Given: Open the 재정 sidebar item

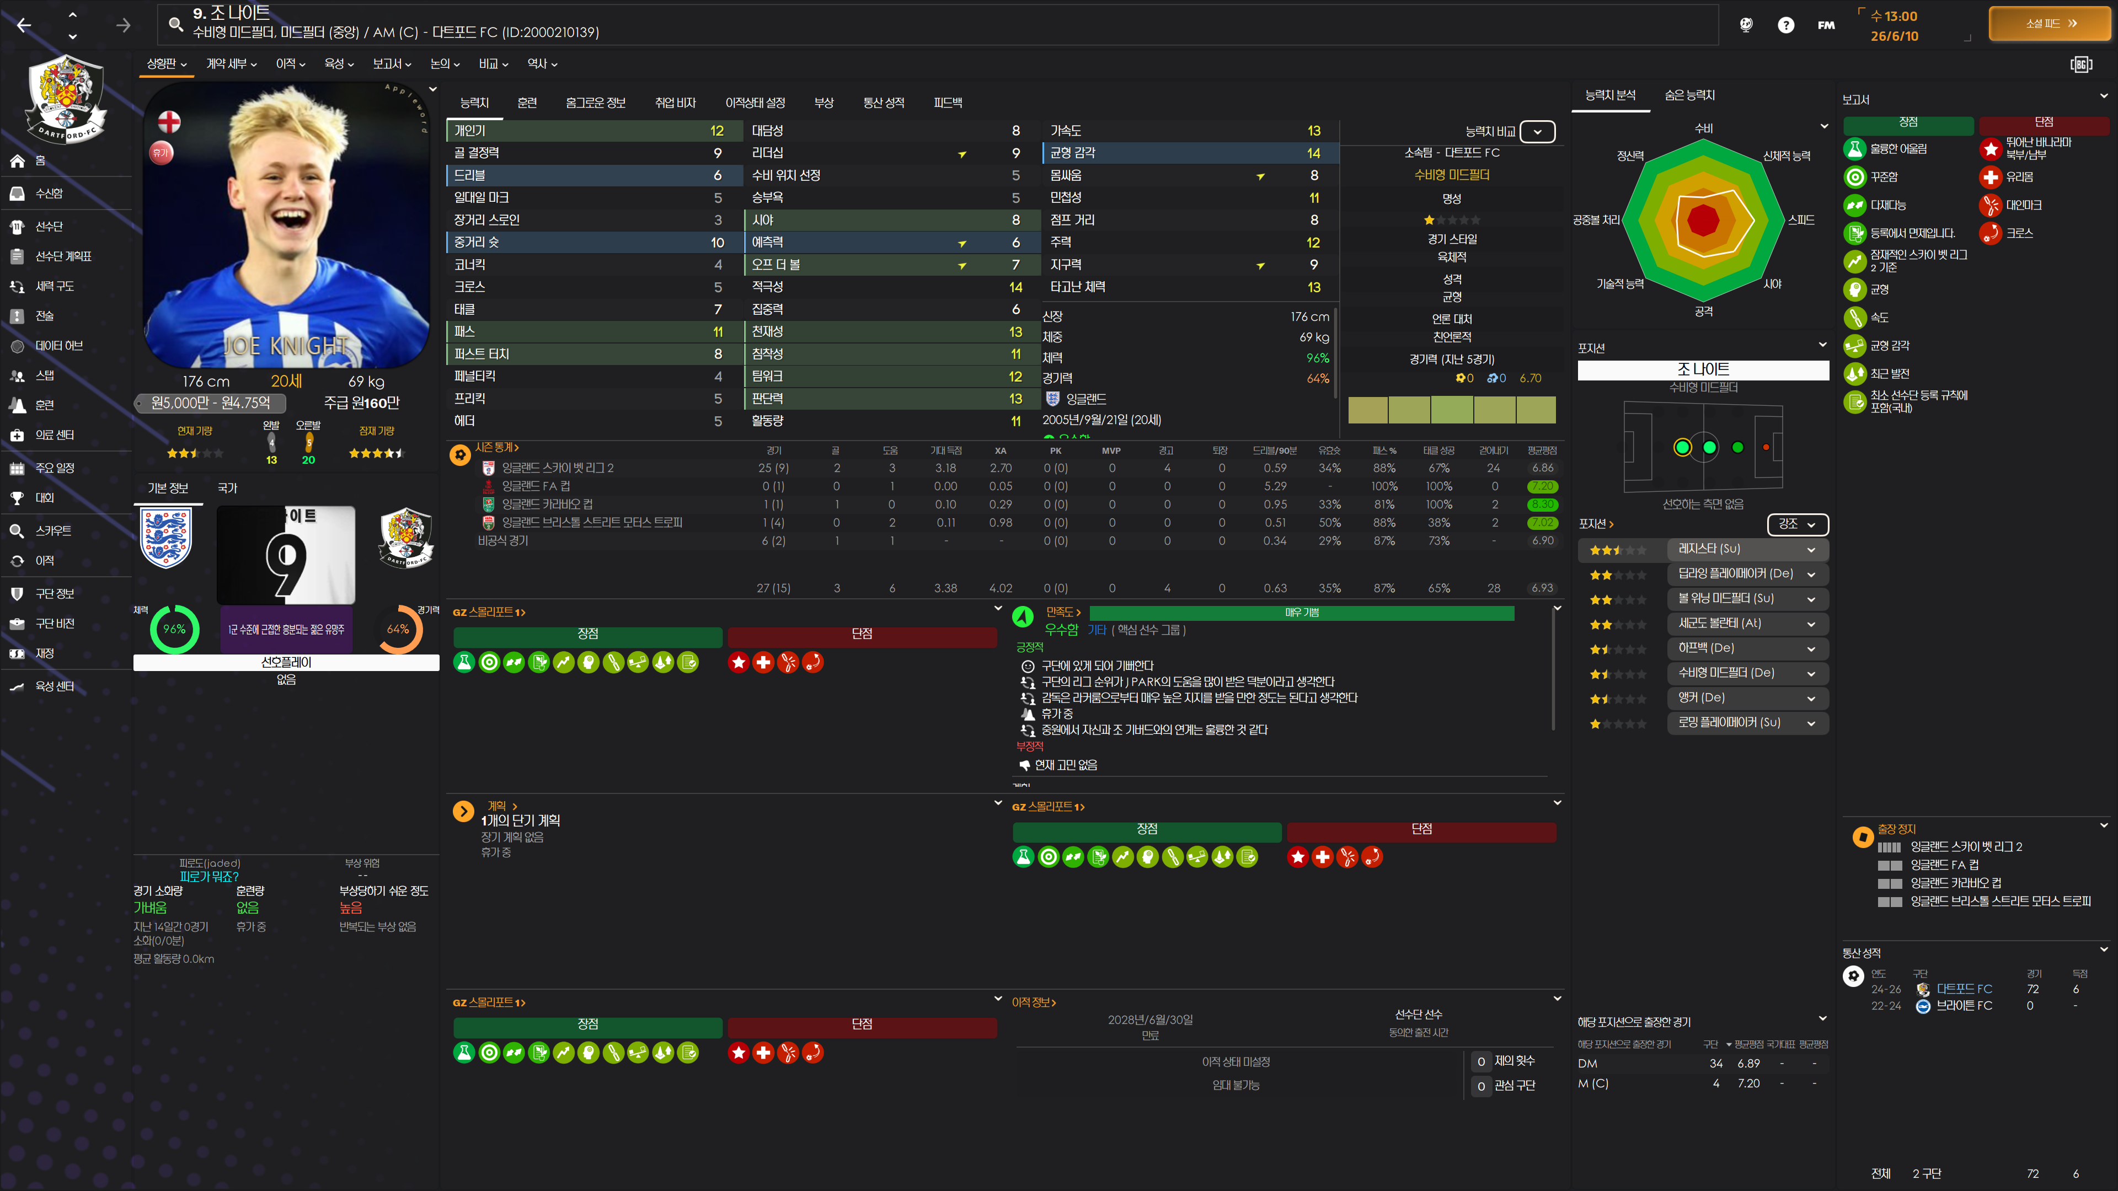Looking at the screenshot, I should [44, 653].
